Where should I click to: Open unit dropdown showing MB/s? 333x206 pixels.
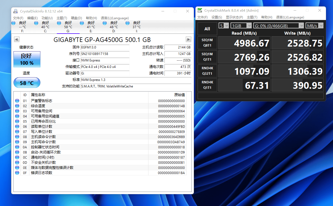tap(315, 25)
